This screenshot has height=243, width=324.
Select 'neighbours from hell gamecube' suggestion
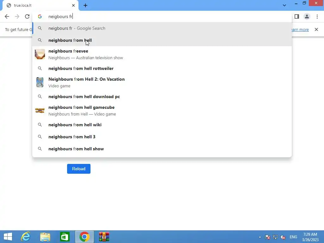(162, 110)
